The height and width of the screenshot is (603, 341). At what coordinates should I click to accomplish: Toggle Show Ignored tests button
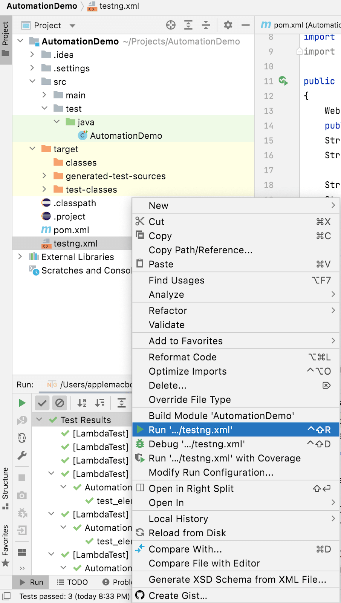click(x=60, y=403)
